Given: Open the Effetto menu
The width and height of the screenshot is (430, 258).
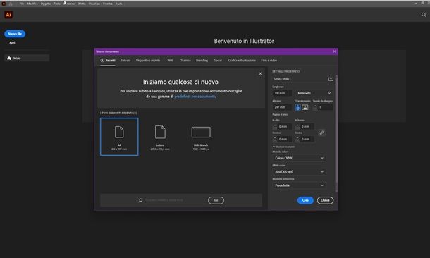Looking at the screenshot, I should click(82, 4).
